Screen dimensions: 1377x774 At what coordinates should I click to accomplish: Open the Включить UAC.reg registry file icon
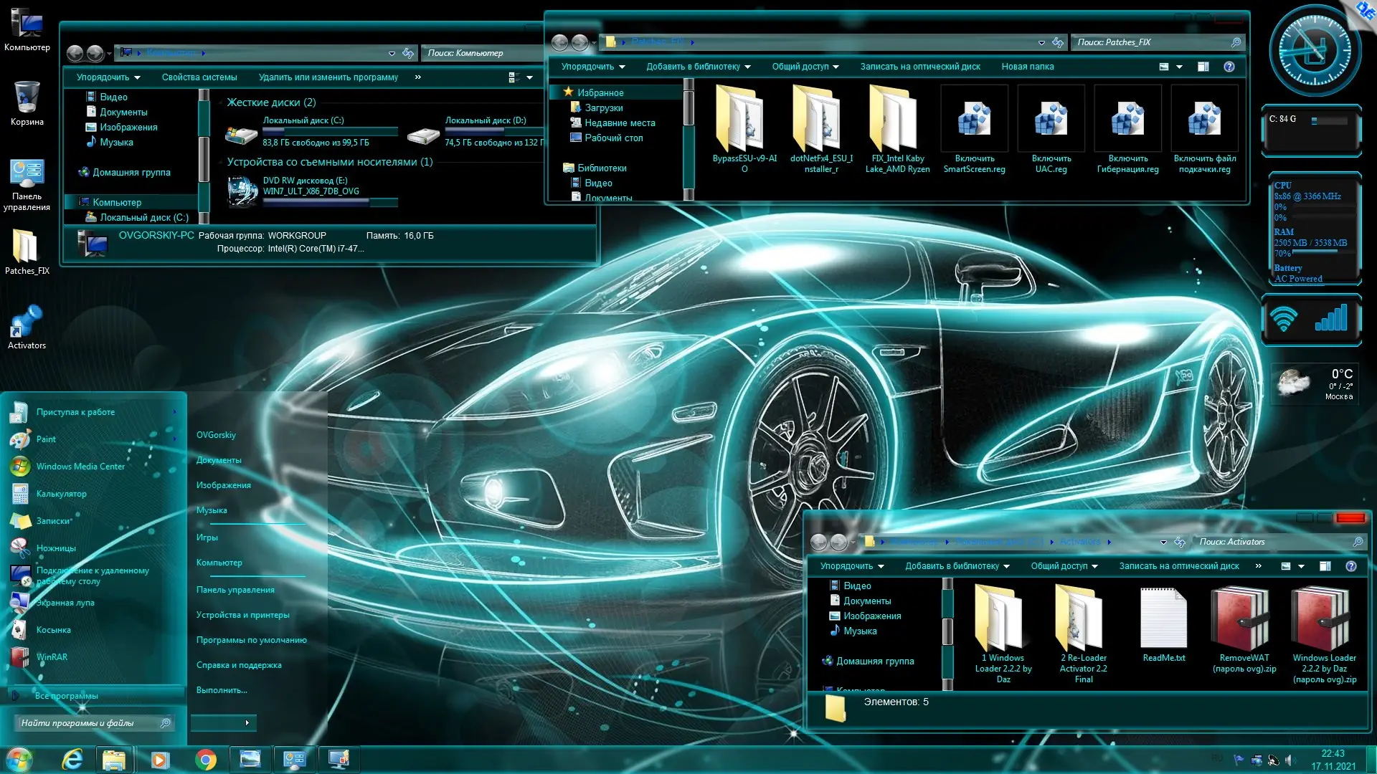click(x=1051, y=120)
